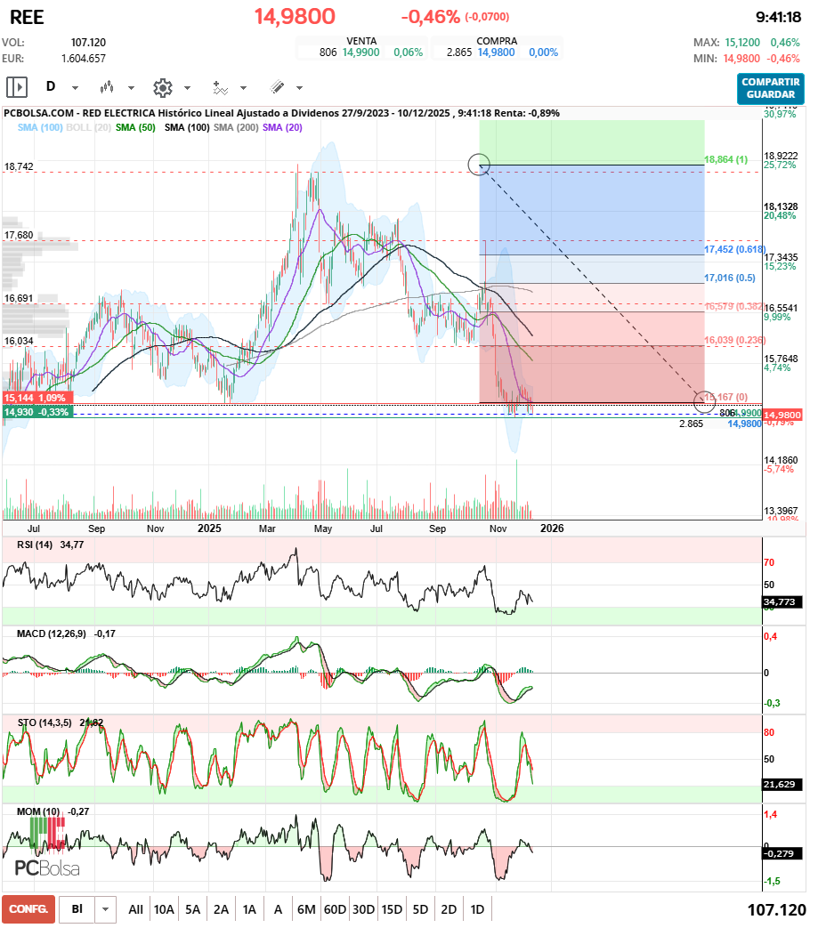
Task: Click the red 14,9800 current price badge
Action: pyautogui.click(x=782, y=415)
